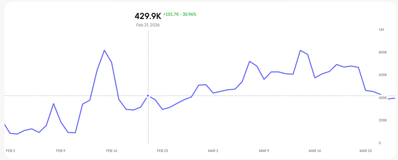The image size is (398, 160).
Task: Click the 200K y-axis label
Action: pyautogui.click(x=383, y=120)
